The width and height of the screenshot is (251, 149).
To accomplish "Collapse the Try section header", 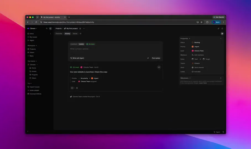I will tap(29, 83).
